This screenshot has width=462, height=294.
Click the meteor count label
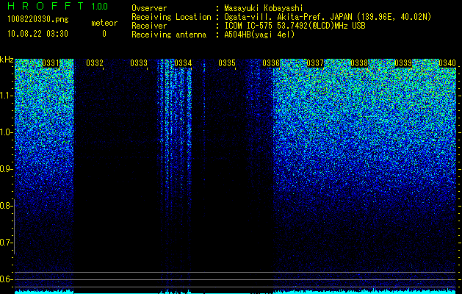pos(104,23)
